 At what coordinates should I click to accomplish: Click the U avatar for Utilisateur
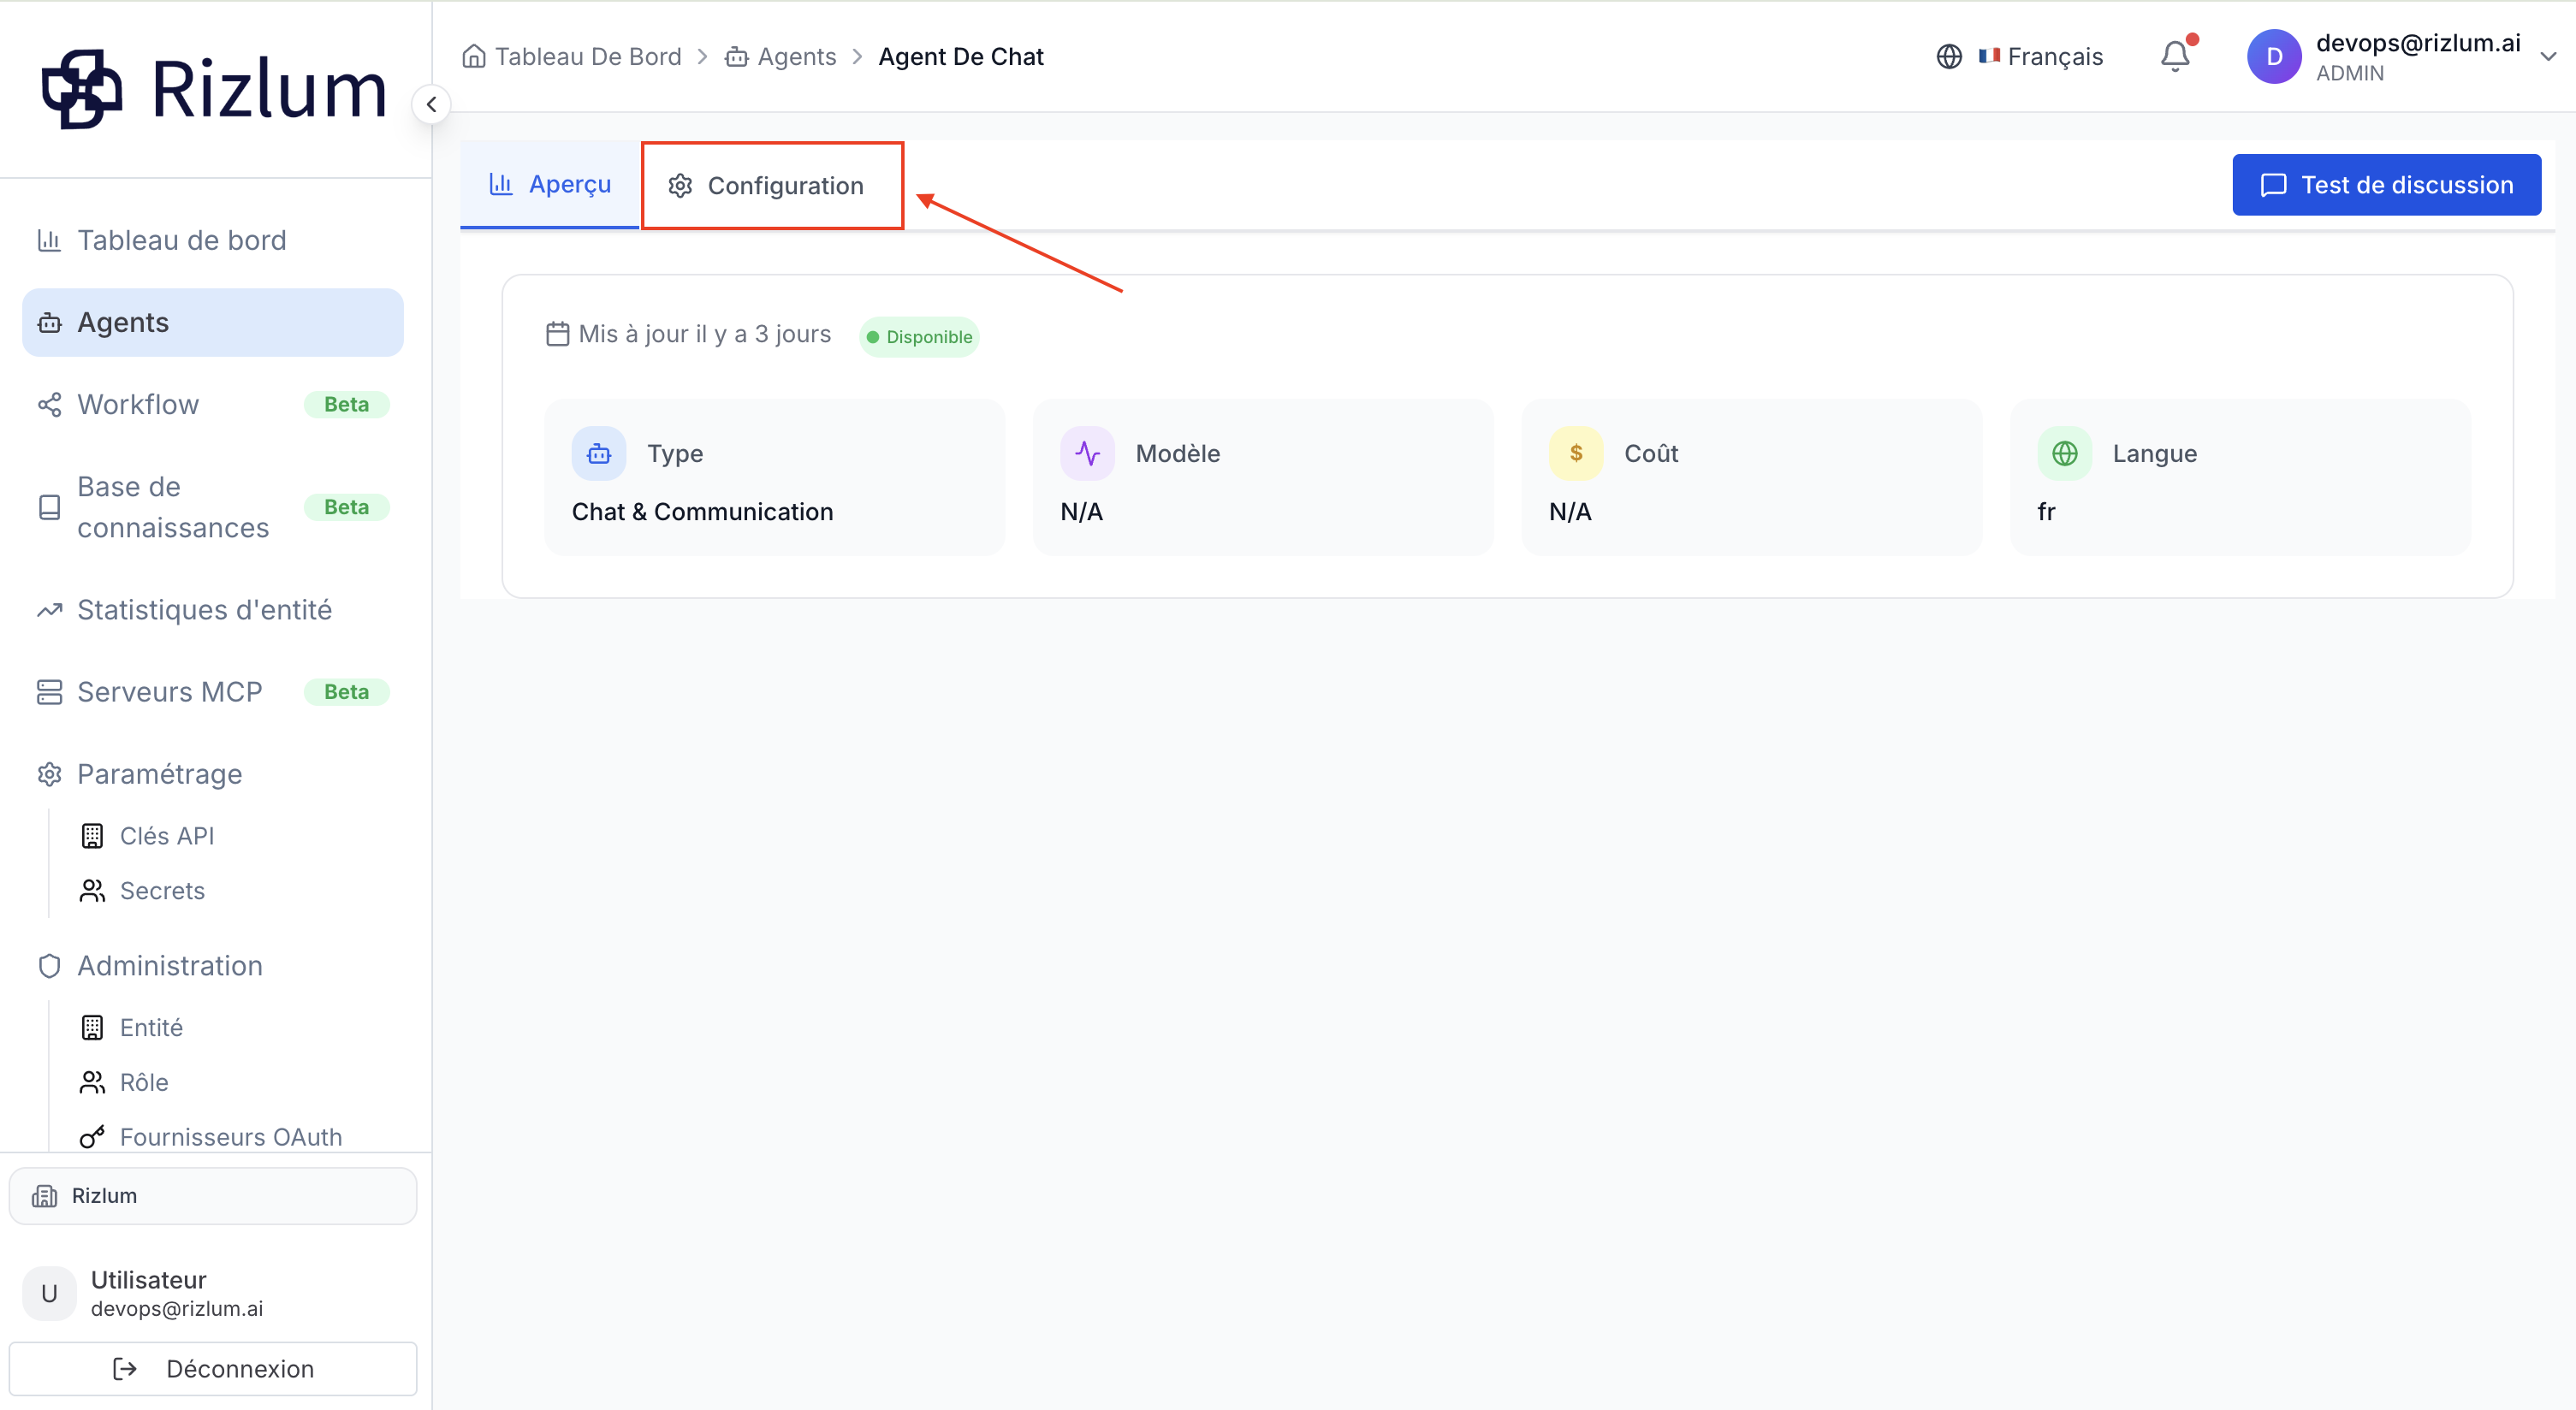click(x=49, y=1294)
